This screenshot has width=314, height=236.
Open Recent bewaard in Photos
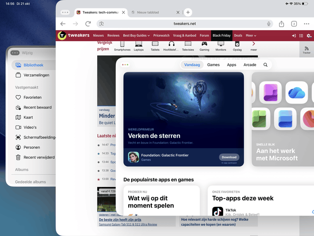(x=34, y=107)
